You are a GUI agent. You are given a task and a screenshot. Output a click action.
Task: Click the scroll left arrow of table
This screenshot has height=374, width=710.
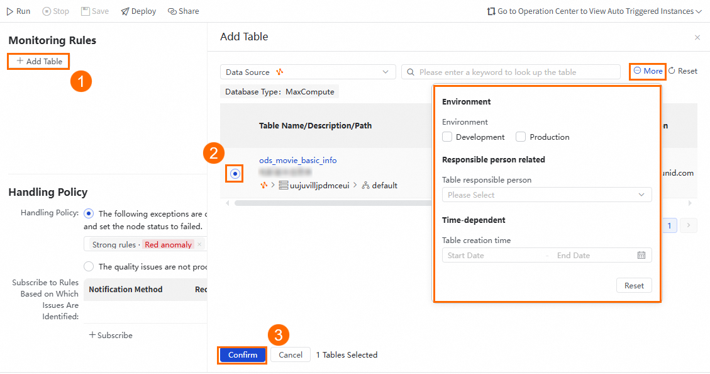(x=227, y=203)
